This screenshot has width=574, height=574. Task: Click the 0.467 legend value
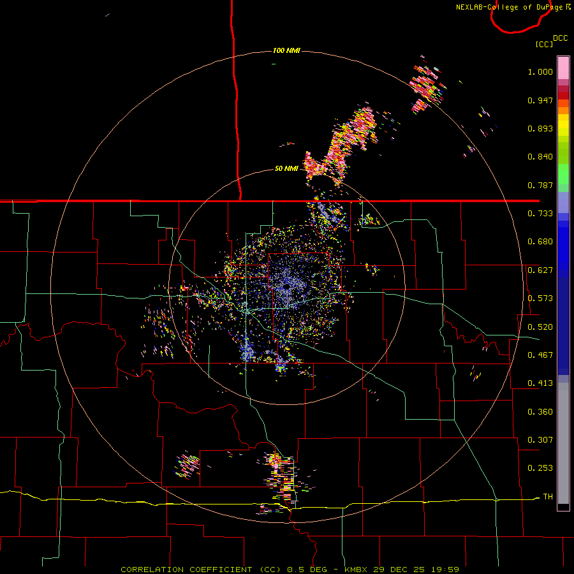[x=540, y=355]
